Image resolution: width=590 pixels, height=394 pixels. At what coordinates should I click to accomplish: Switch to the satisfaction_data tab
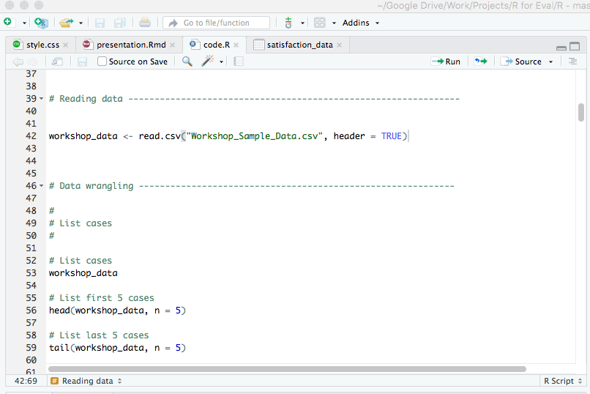[299, 45]
